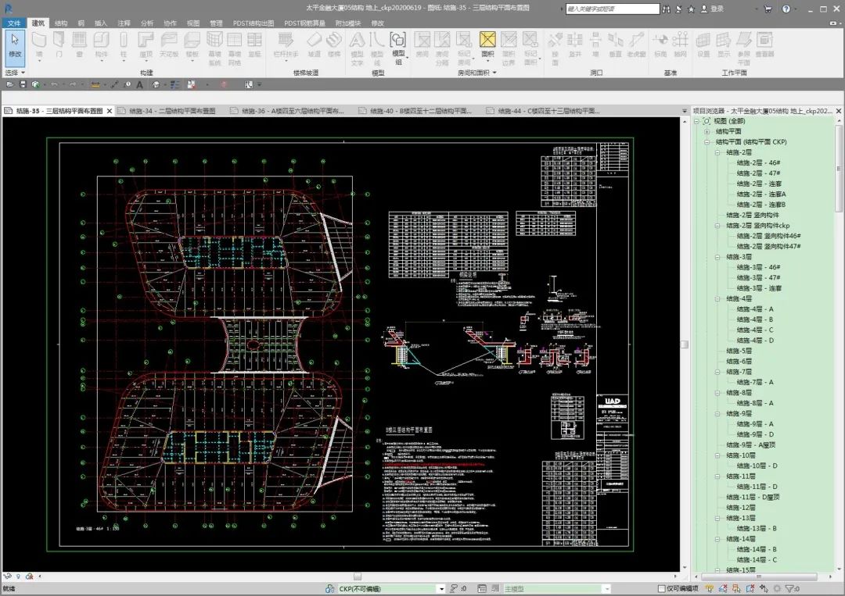This screenshot has width=845, height=596.
Task: Click the Save icon in quick access toolbar
Action: pyautogui.click(x=23, y=84)
